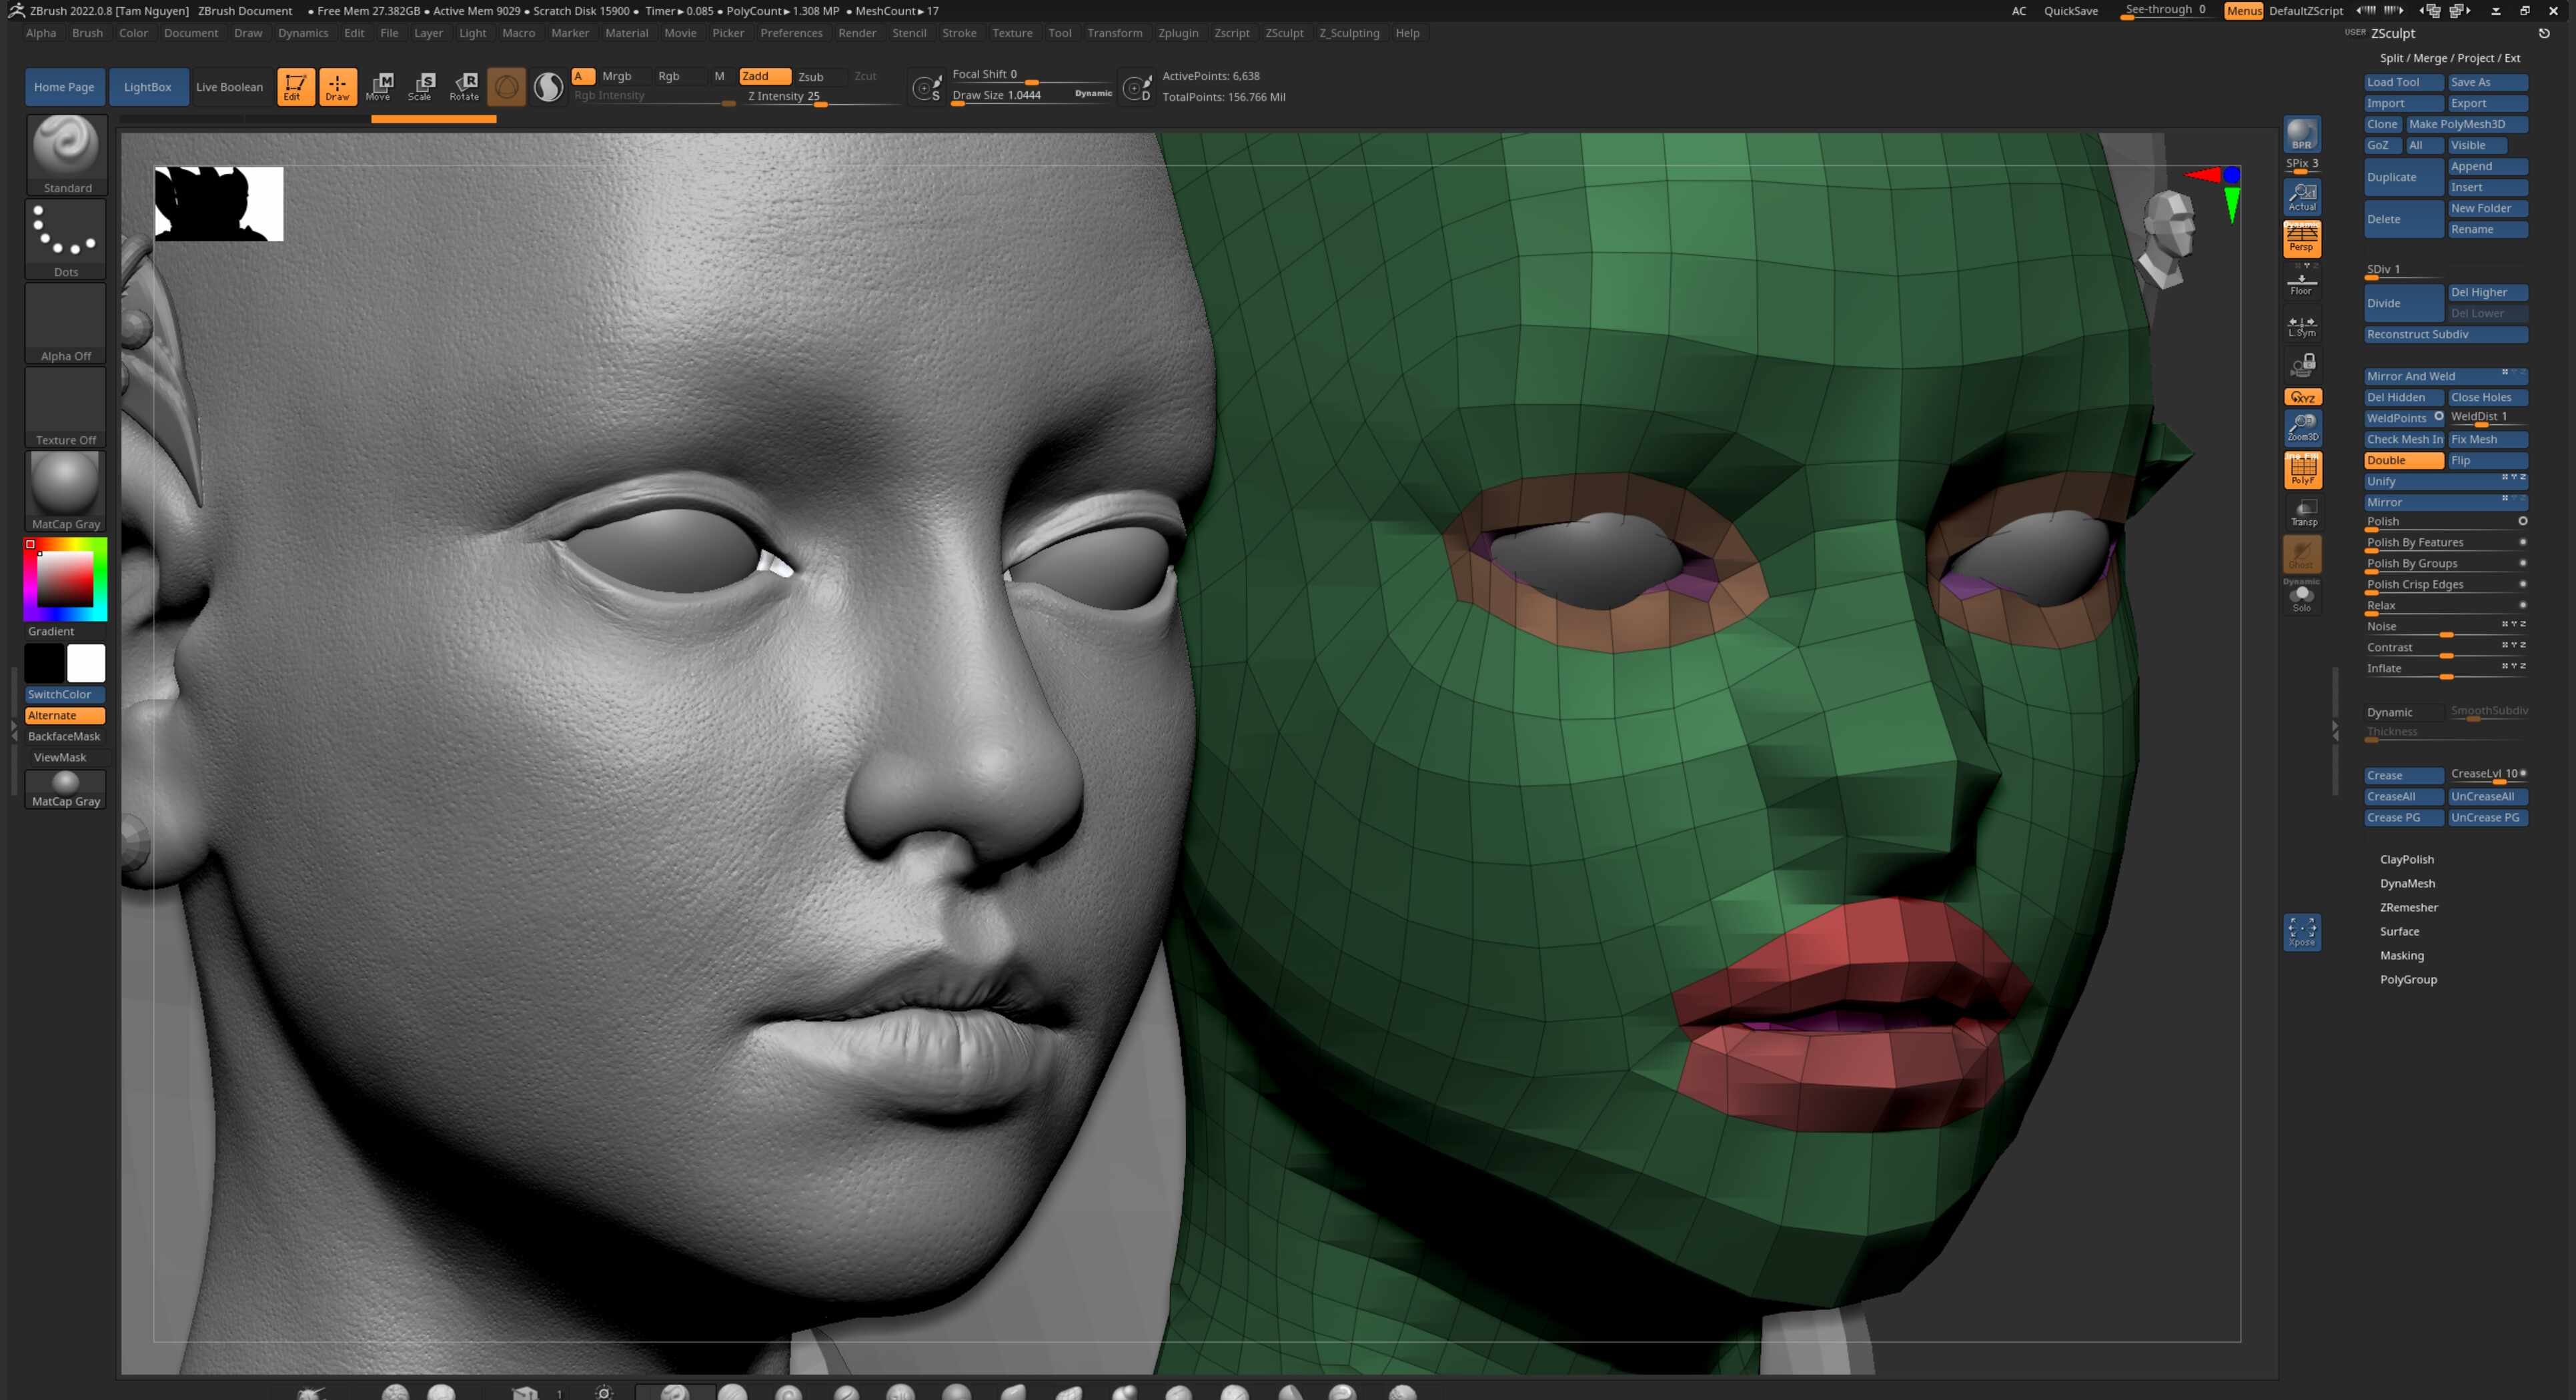Toggle the Persp perspective view icon

coord(2301,238)
